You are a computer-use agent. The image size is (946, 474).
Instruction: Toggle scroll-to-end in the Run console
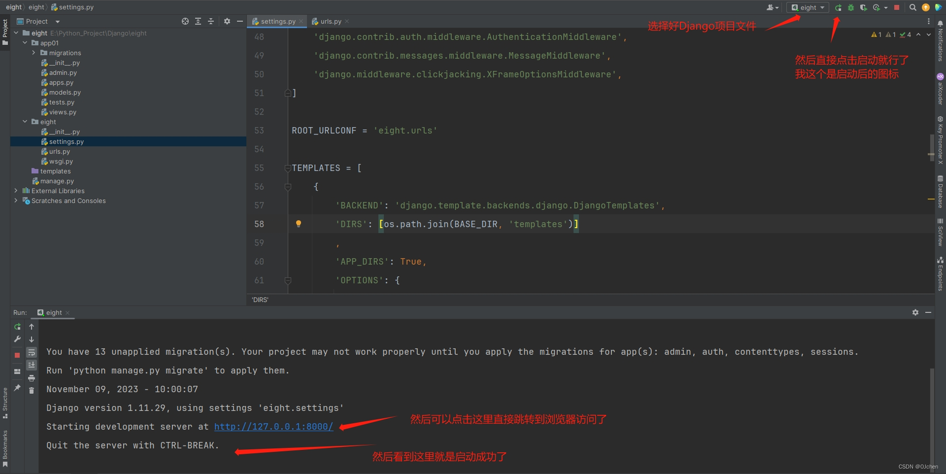click(32, 365)
